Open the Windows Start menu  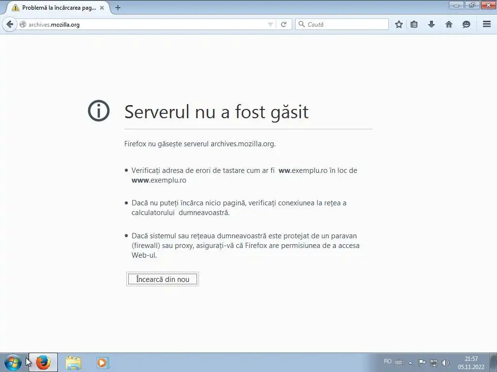(13, 362)
